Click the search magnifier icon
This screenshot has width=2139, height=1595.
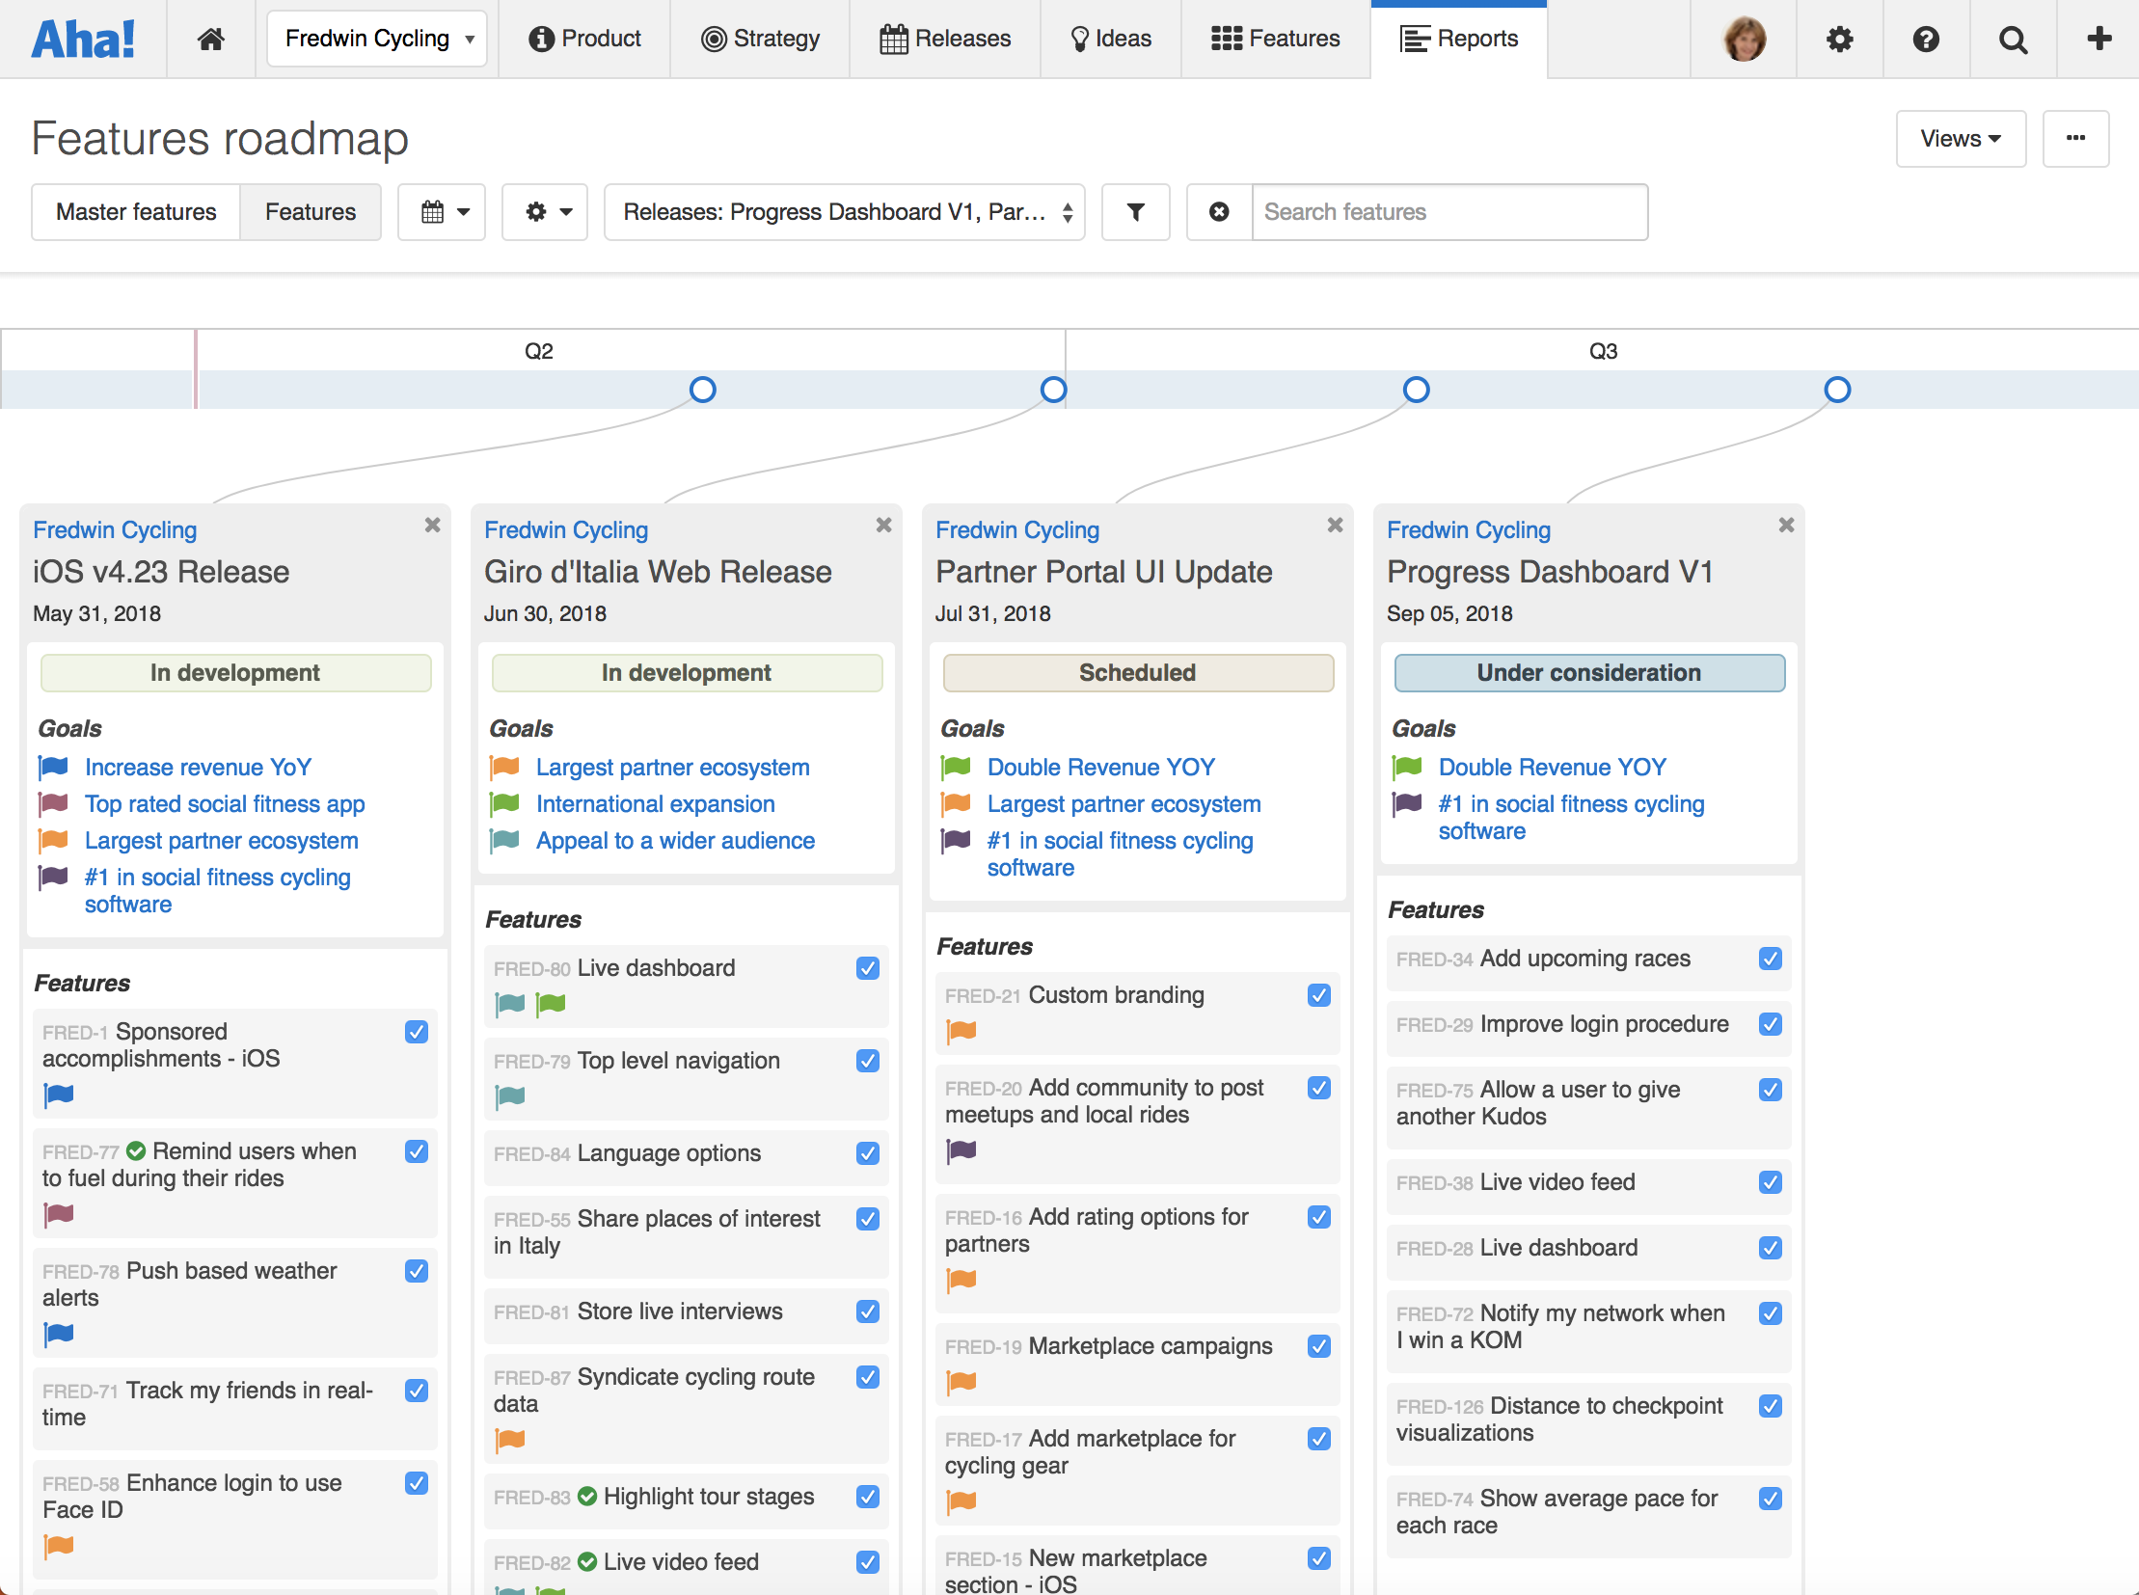2013,39
